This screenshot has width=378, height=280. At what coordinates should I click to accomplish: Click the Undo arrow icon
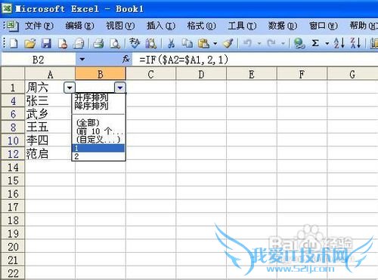[247, 43]
